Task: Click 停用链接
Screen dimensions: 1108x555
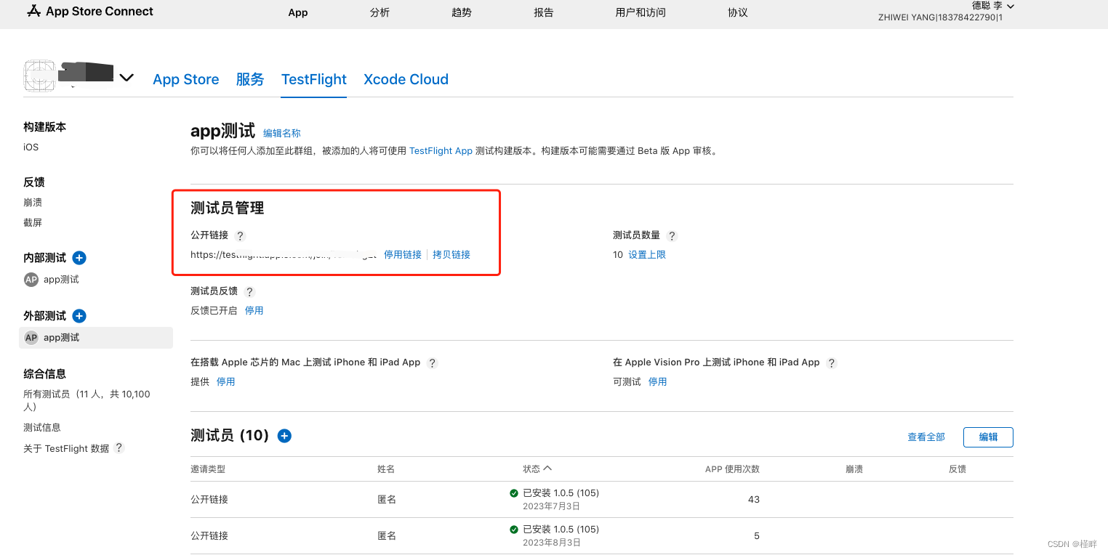Action: (403, 254)
